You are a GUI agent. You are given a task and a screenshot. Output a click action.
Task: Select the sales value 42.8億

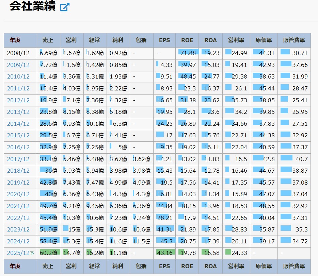[49, 183]
